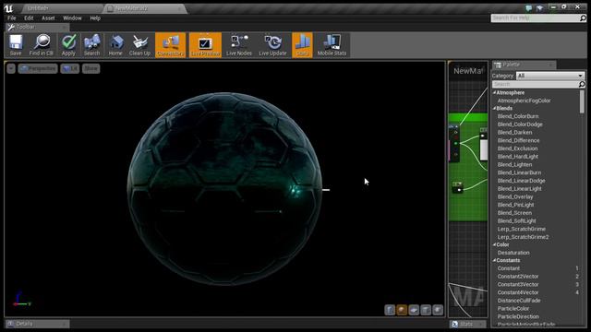Select Lerp_ScratchGrime node
This screenshot has width=591, height=332.
click(x=521, y=229)
